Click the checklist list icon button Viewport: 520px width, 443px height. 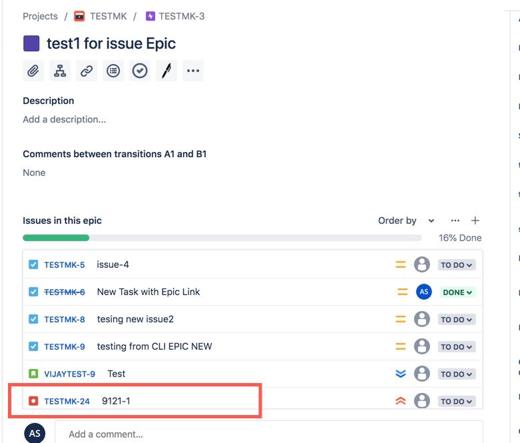tap(113, 71)
